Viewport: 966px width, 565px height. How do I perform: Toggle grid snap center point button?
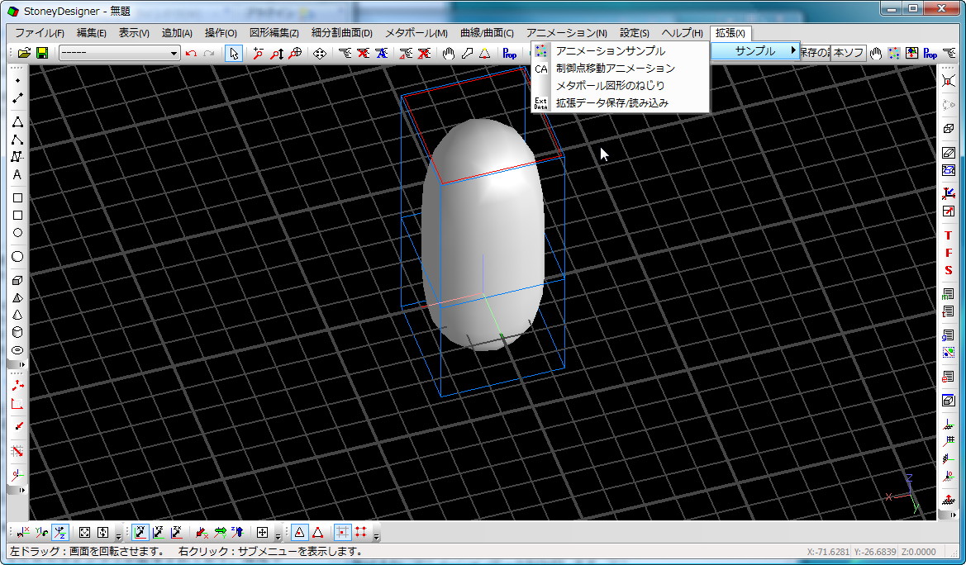point(343,532)
